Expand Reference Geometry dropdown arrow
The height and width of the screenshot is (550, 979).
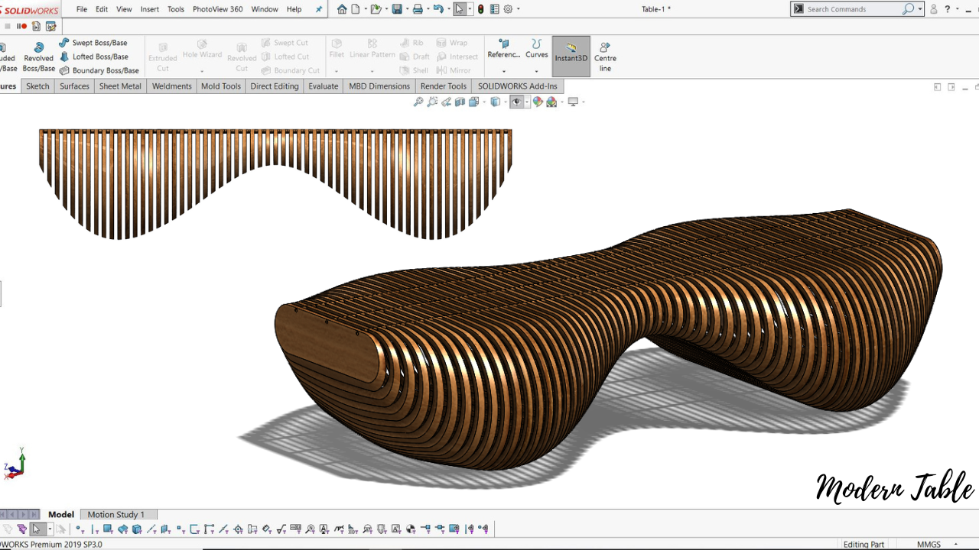pos(504,71)
